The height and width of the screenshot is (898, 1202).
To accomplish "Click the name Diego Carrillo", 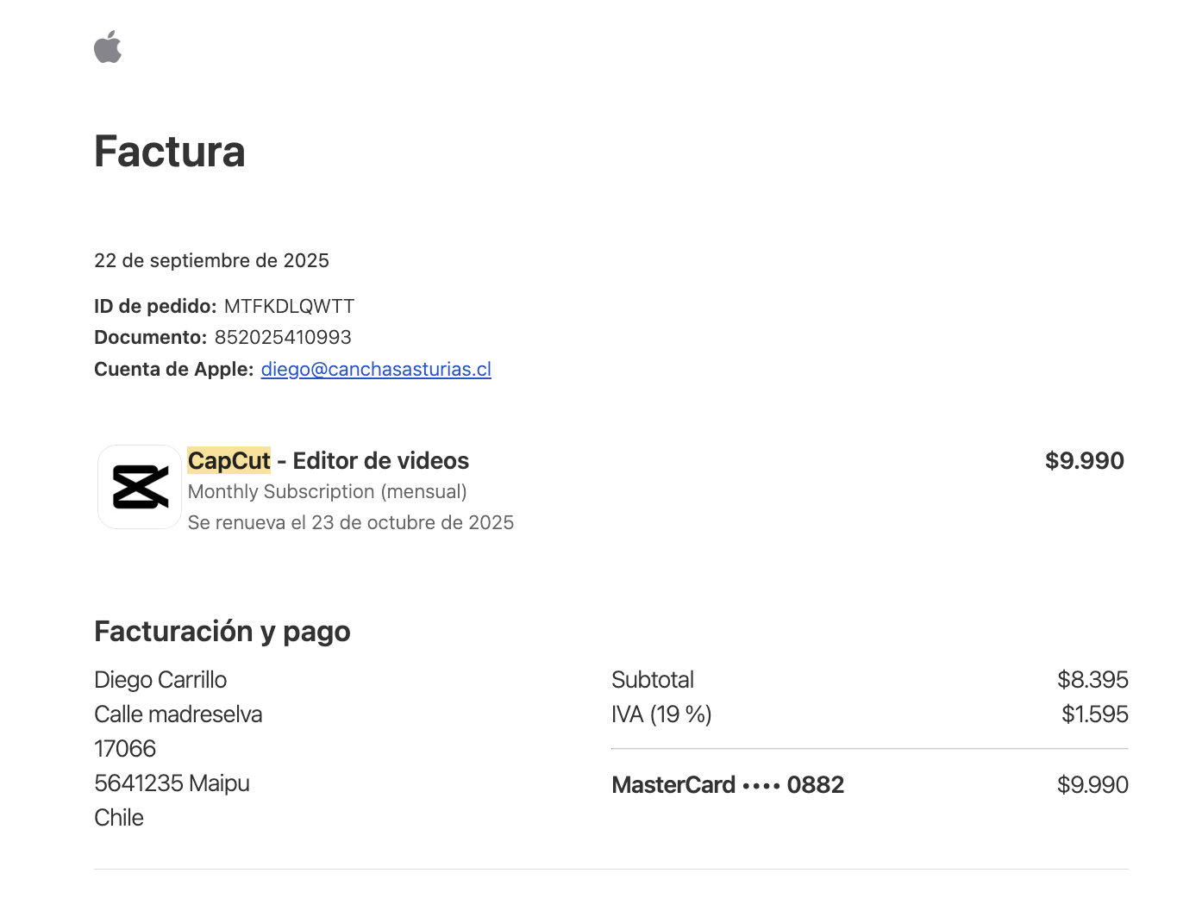I will 160,680.
